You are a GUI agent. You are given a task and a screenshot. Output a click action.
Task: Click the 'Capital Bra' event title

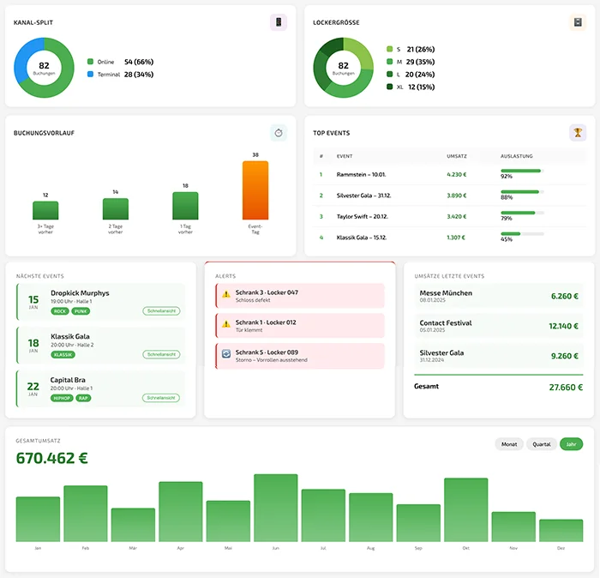pos(68,380)
